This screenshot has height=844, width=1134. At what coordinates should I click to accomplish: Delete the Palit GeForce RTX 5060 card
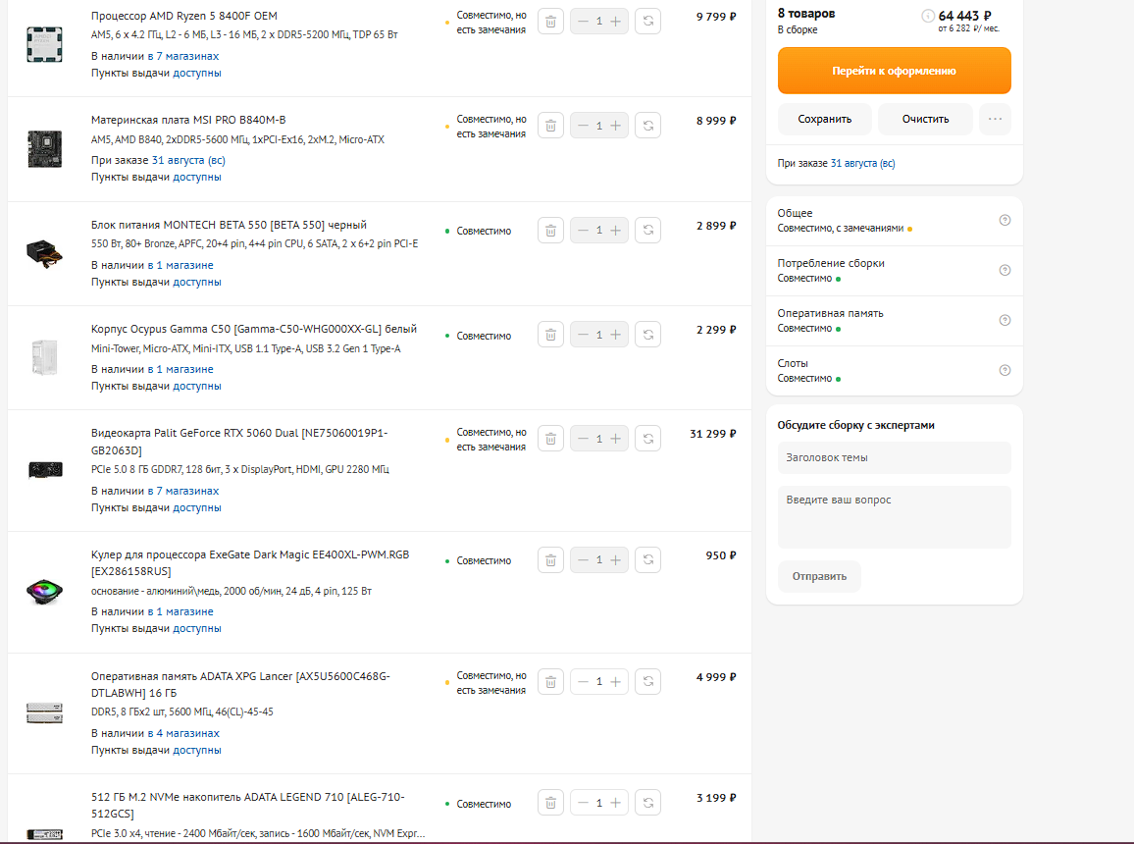[x=550, y=439]
